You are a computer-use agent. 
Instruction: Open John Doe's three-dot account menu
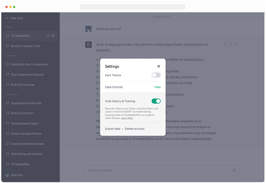54,175
